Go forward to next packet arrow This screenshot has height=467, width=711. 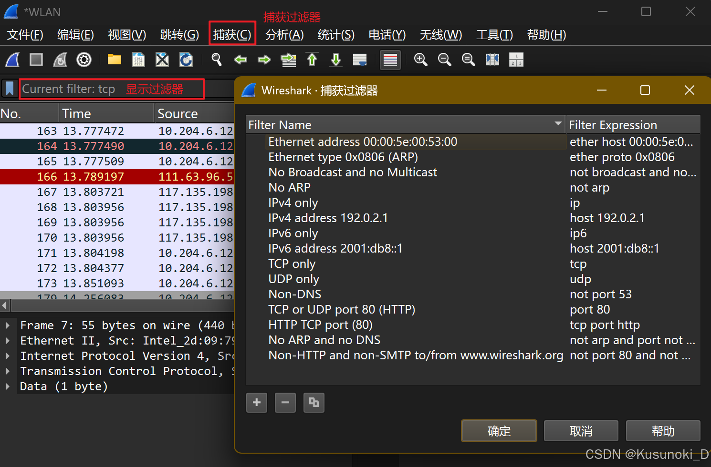pos(264,60)
